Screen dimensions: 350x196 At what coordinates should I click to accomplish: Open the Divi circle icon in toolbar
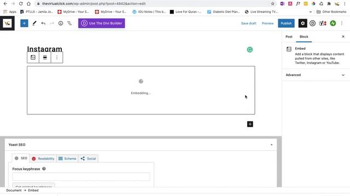[x=312, y=23]
